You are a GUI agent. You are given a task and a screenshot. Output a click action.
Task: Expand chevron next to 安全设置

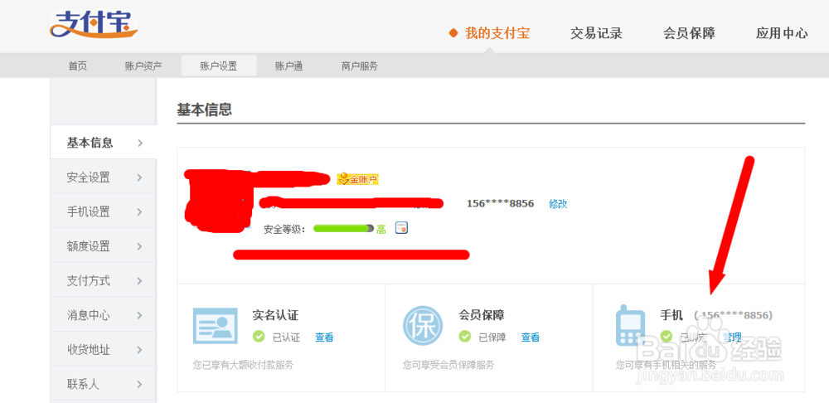[x=140, y=177]
